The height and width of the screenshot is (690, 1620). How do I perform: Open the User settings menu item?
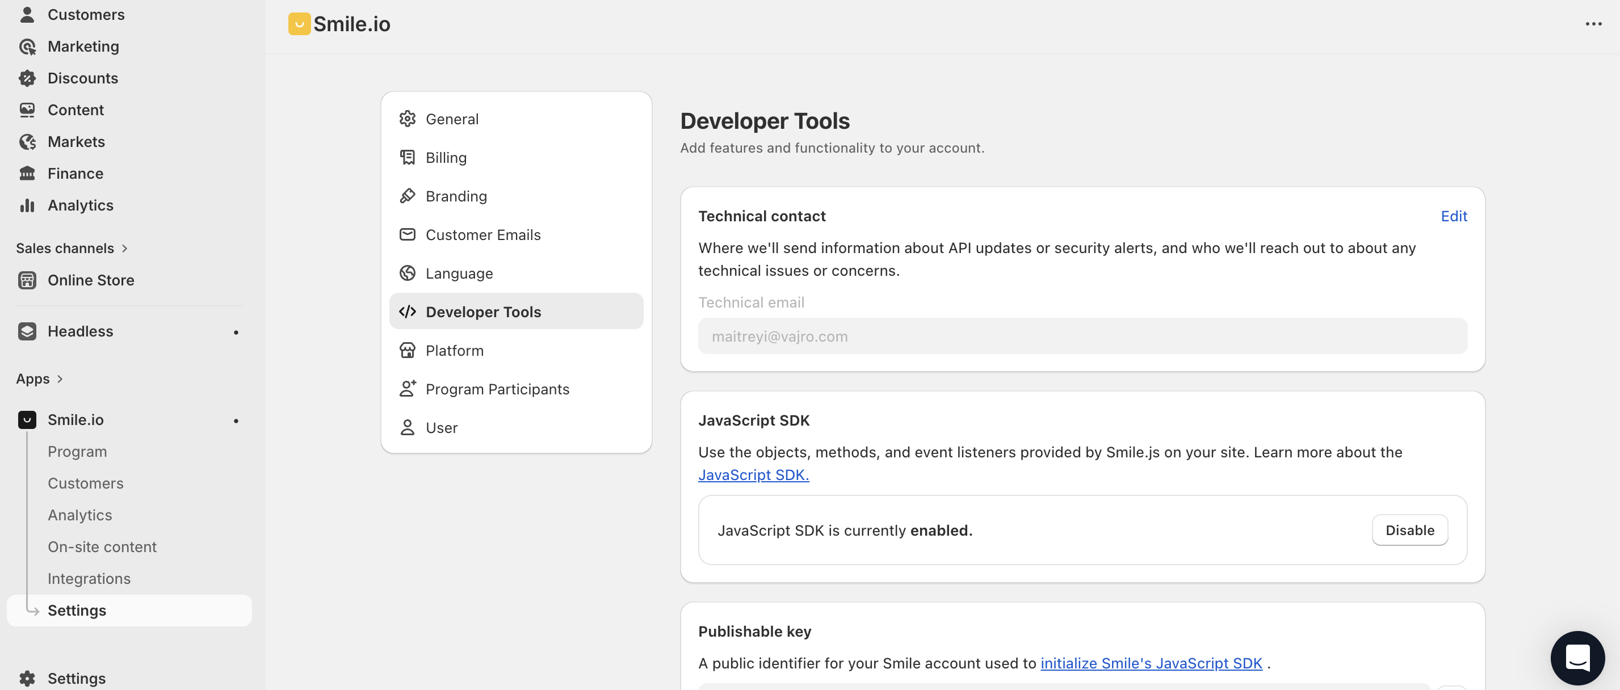[441, 427]
